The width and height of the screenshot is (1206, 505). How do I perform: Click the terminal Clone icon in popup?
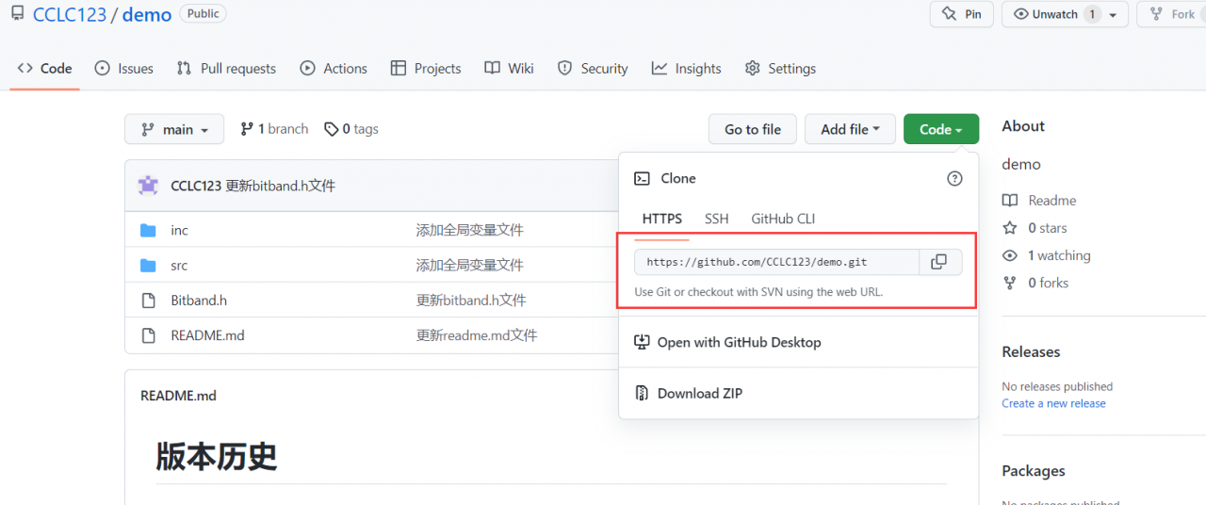(x=643, y=178)
